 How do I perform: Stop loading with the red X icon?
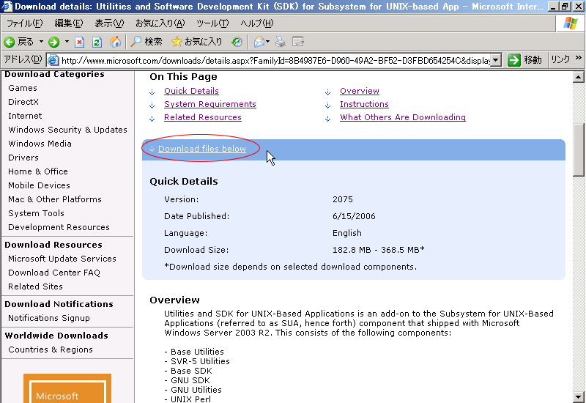79,42
